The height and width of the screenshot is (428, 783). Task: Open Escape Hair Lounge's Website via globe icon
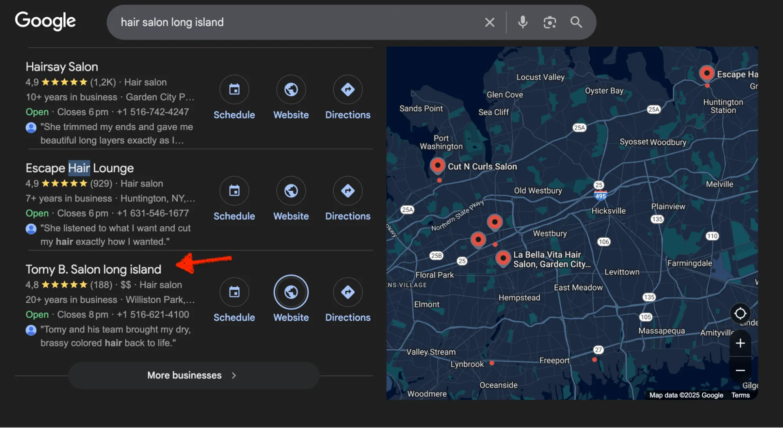(x=291, y=191)
